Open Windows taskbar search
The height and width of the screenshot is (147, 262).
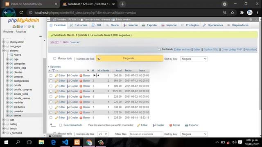point(18,142)
